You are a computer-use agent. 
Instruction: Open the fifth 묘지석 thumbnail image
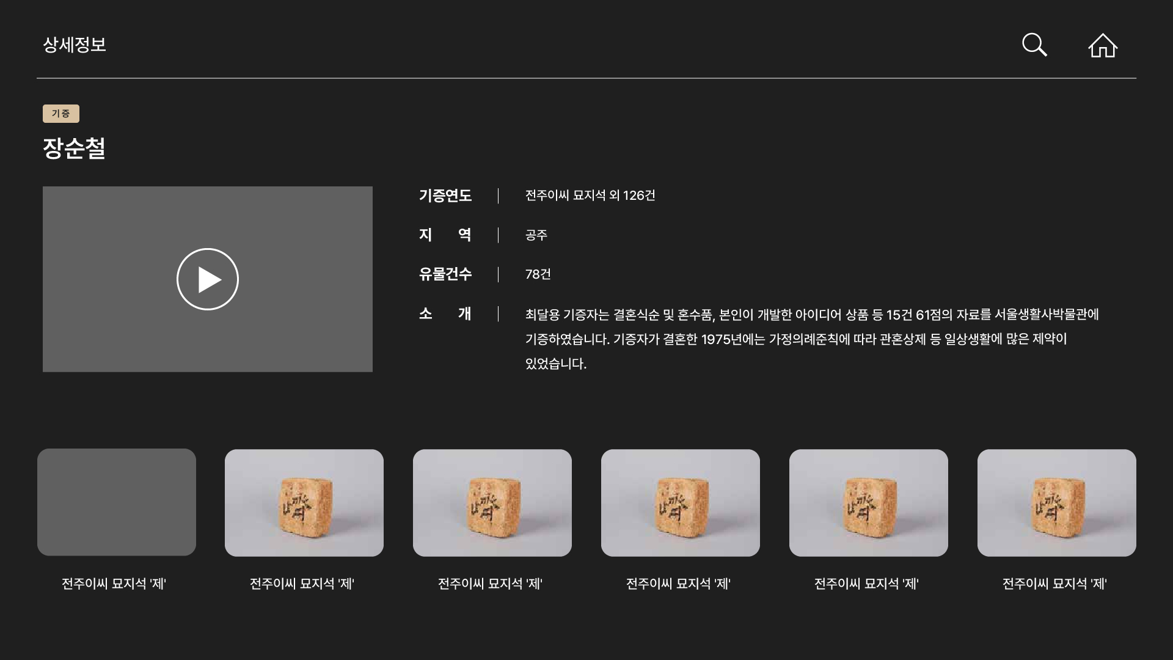[x=869, y=502]
